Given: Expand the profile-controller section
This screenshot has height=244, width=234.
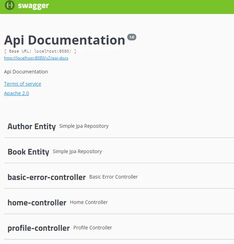Looking at the screenshot, I should coord(39,228).
